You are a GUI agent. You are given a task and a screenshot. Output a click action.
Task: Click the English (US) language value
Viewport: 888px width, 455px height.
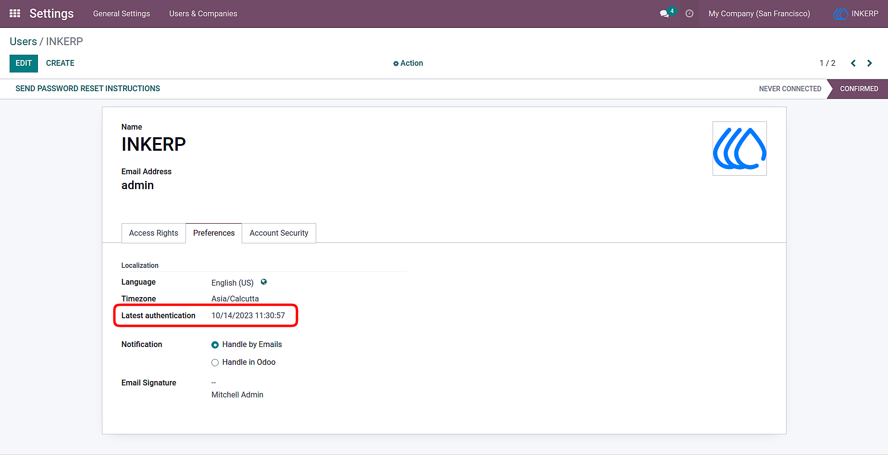(x=233, y=283)
